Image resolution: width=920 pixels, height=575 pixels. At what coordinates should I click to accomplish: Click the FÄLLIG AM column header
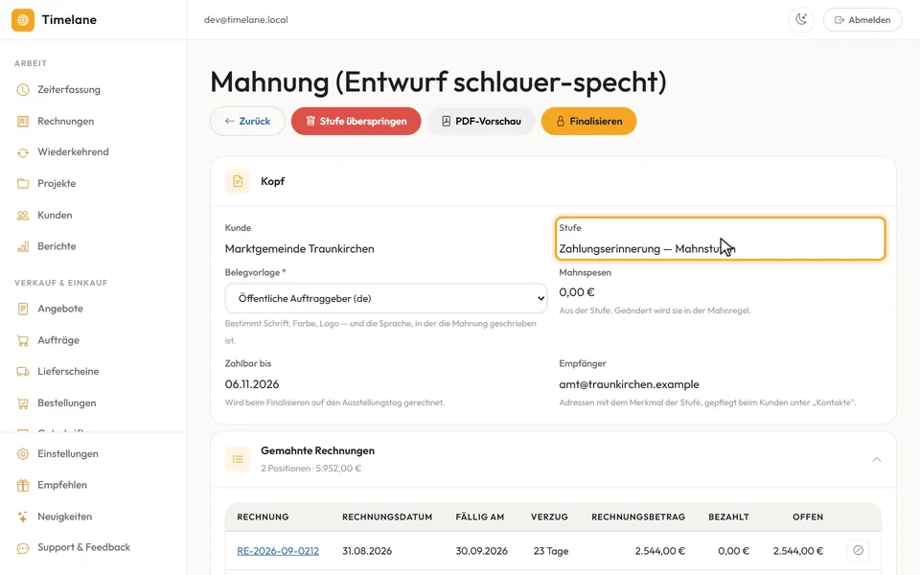point(480,517)
